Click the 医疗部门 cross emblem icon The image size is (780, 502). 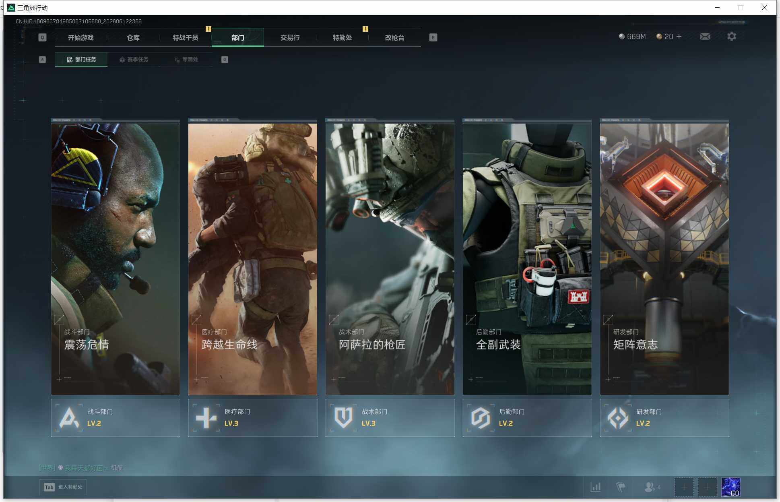tap(206, 417)
